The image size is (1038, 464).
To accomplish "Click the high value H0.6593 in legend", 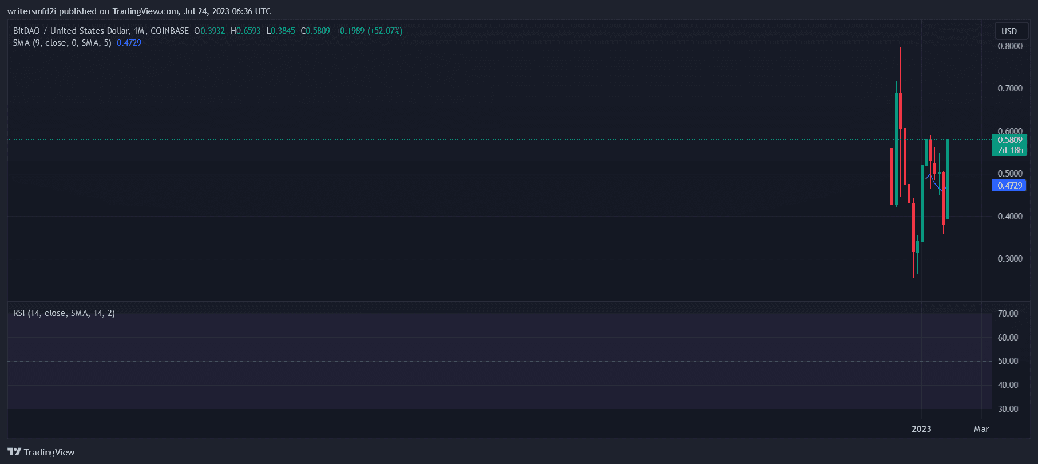I will [x=245, y=31].
